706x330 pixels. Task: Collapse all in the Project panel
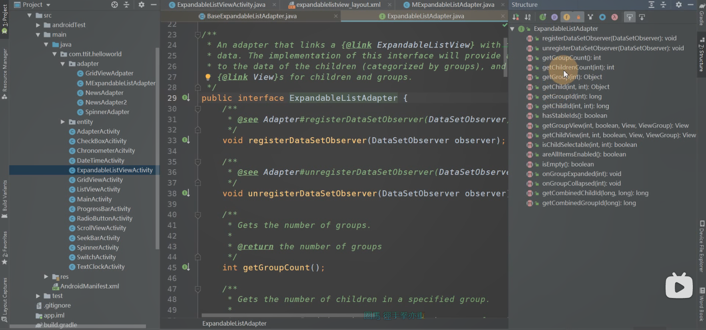[126, 5]
